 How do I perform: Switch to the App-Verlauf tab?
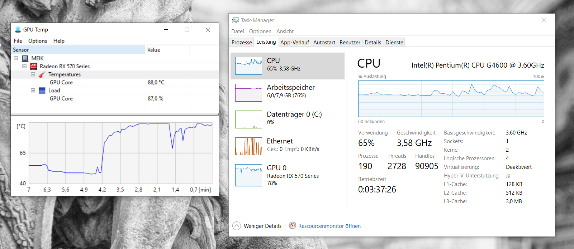[295, 42]
